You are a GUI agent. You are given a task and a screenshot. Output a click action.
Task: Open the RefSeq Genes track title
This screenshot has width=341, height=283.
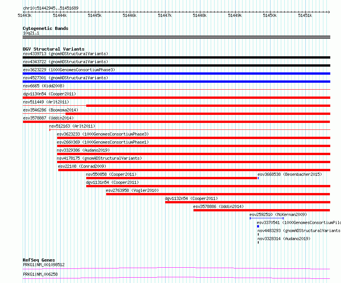point(39,260)
